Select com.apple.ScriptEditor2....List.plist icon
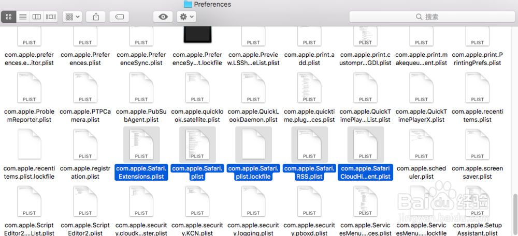 tap(30, 201)
